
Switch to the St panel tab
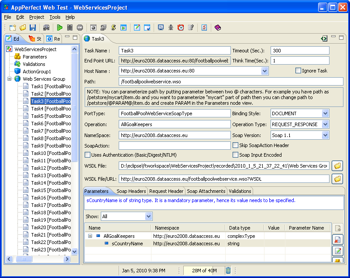coord(35,39)
